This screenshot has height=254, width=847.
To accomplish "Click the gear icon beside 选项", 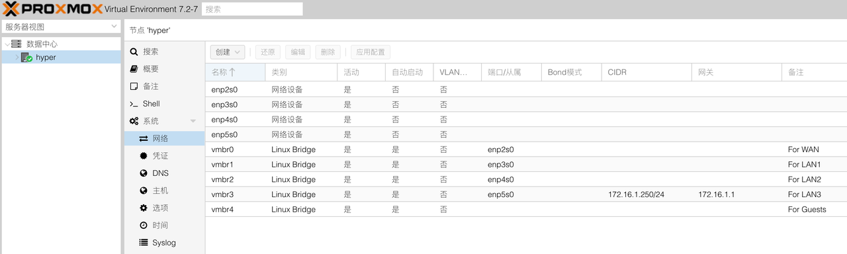I will pyautogui.click(x=144, y=208).
